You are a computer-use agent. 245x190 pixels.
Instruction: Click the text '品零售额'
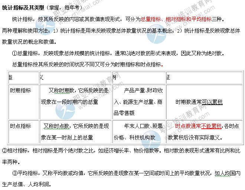[124, 113]
